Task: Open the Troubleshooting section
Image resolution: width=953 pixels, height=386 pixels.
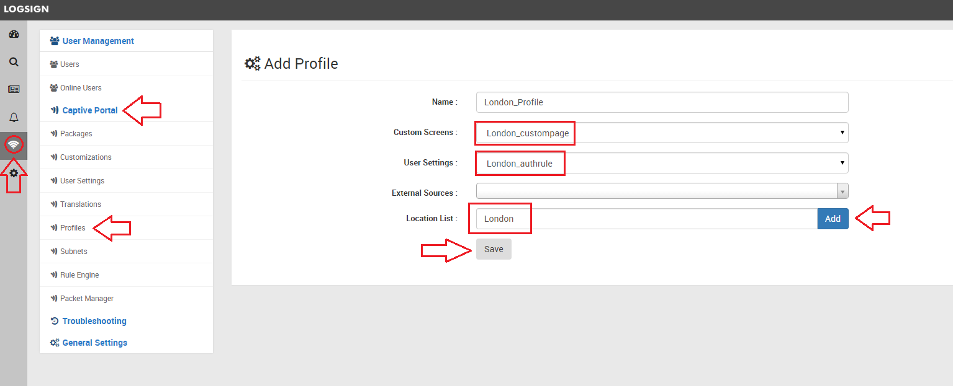Action: point(94,321)
